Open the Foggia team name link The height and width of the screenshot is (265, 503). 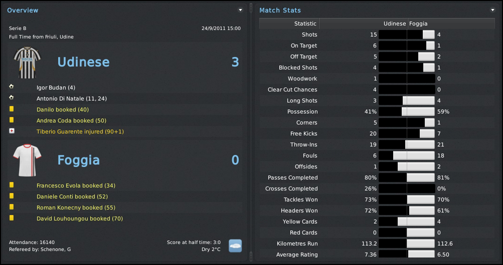pyautogui.click(x=79, y=160)
